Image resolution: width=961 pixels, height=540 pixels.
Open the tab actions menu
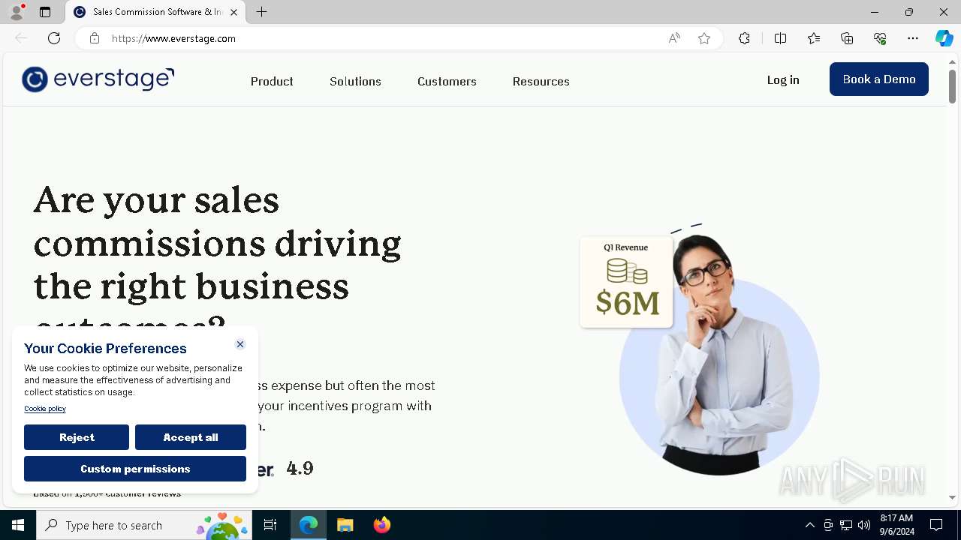point(45,12)
